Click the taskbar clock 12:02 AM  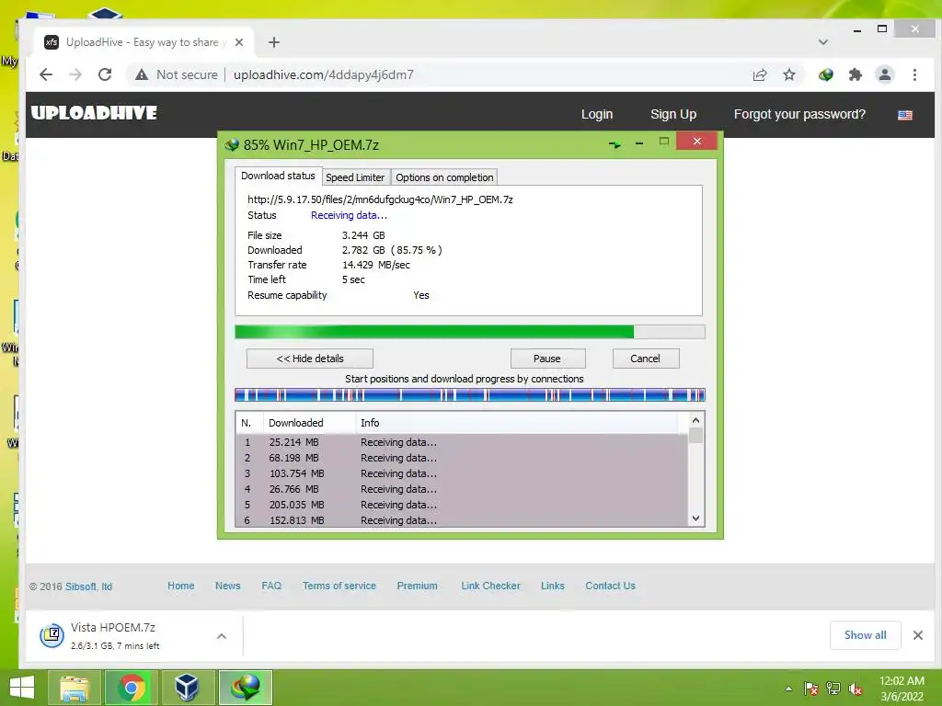click(902, 681)
